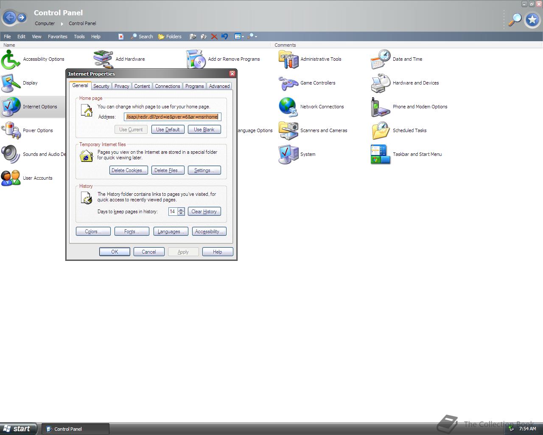Click the Use Default button
This screenshot has width=543, height=435.
[x=168, y=130]
